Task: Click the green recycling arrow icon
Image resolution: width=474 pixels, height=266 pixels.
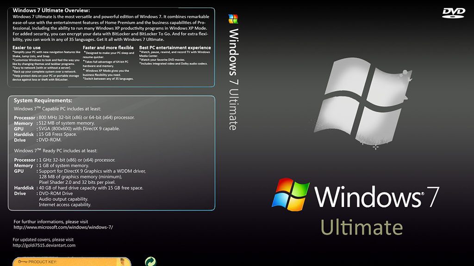Action: coord(150,261)
